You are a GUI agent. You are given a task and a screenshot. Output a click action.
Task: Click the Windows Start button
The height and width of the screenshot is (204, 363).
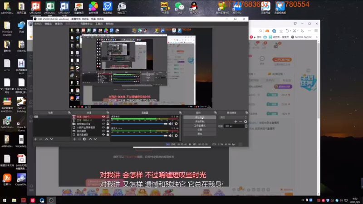(5, 200)
